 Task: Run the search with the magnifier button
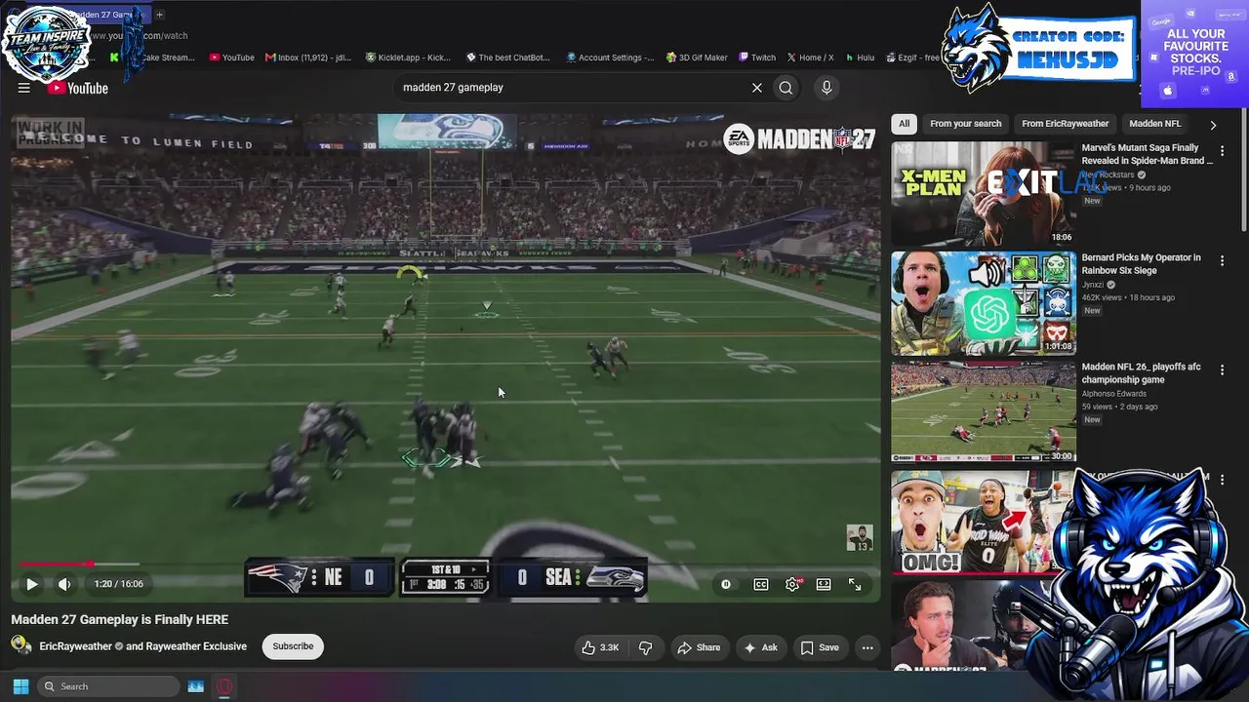pos(786,88)
